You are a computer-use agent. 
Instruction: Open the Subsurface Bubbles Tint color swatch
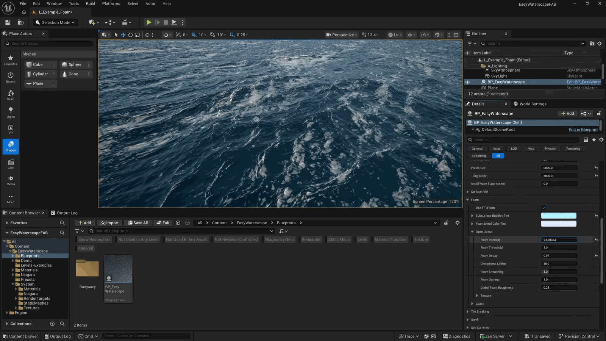pos(559,216)
